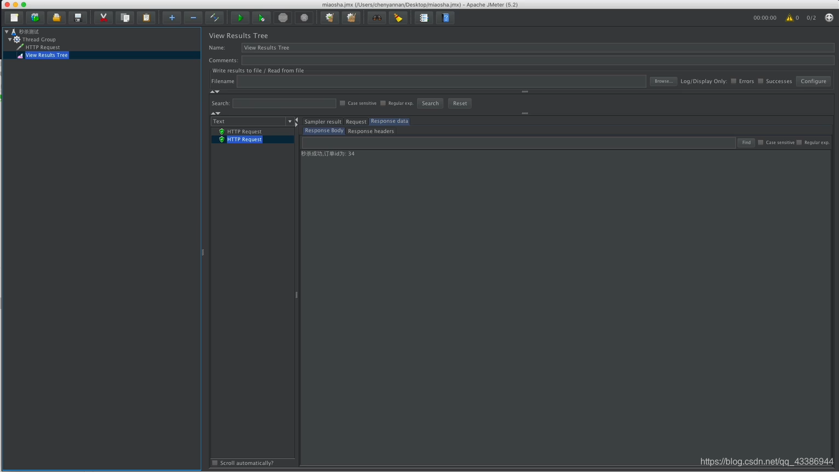839x472 pixels.
Task: Click the Name input field
Action: [x=537, y=47]
